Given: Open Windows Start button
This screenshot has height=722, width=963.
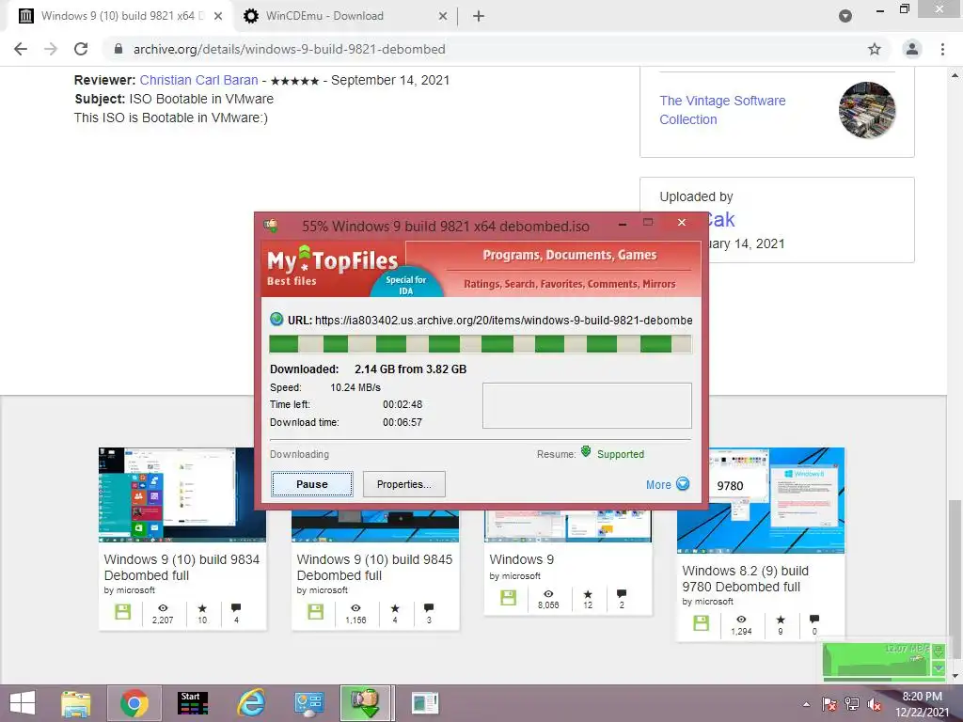Looking at the screenshot, I should 23,703.
